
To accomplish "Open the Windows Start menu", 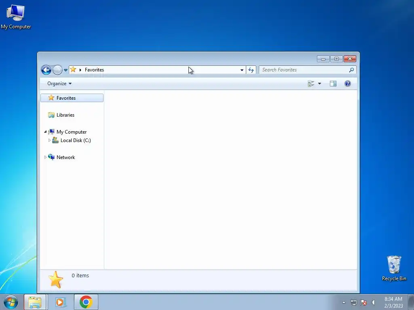I will (x=11, y=302).
